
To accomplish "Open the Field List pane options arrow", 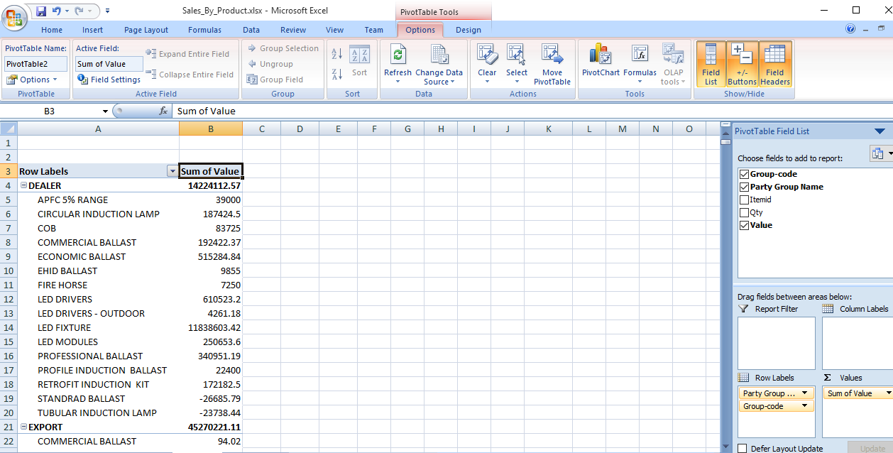I will tap(880, 131).
